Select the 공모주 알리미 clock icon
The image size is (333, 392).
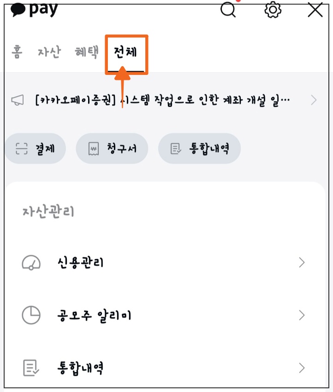(x=31, y=315)
